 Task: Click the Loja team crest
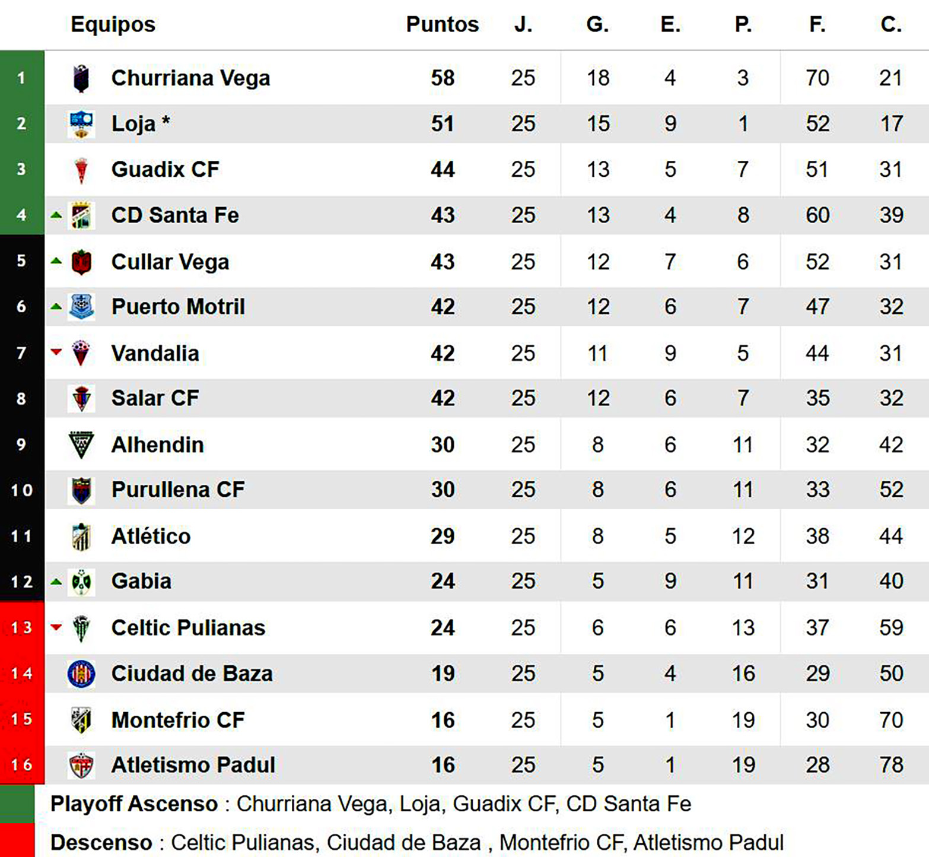pyautogui.click(x=81, y=124)
